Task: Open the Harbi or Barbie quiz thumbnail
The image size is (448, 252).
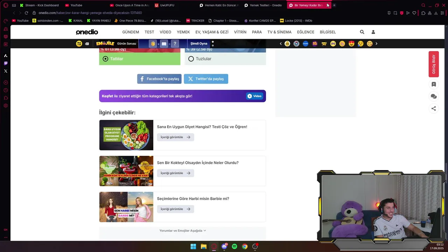Action: pyautogui.click(x=126, y=207)
